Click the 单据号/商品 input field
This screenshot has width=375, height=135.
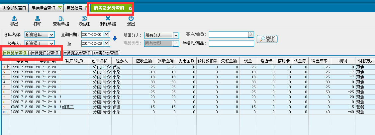tap(231, 43)
